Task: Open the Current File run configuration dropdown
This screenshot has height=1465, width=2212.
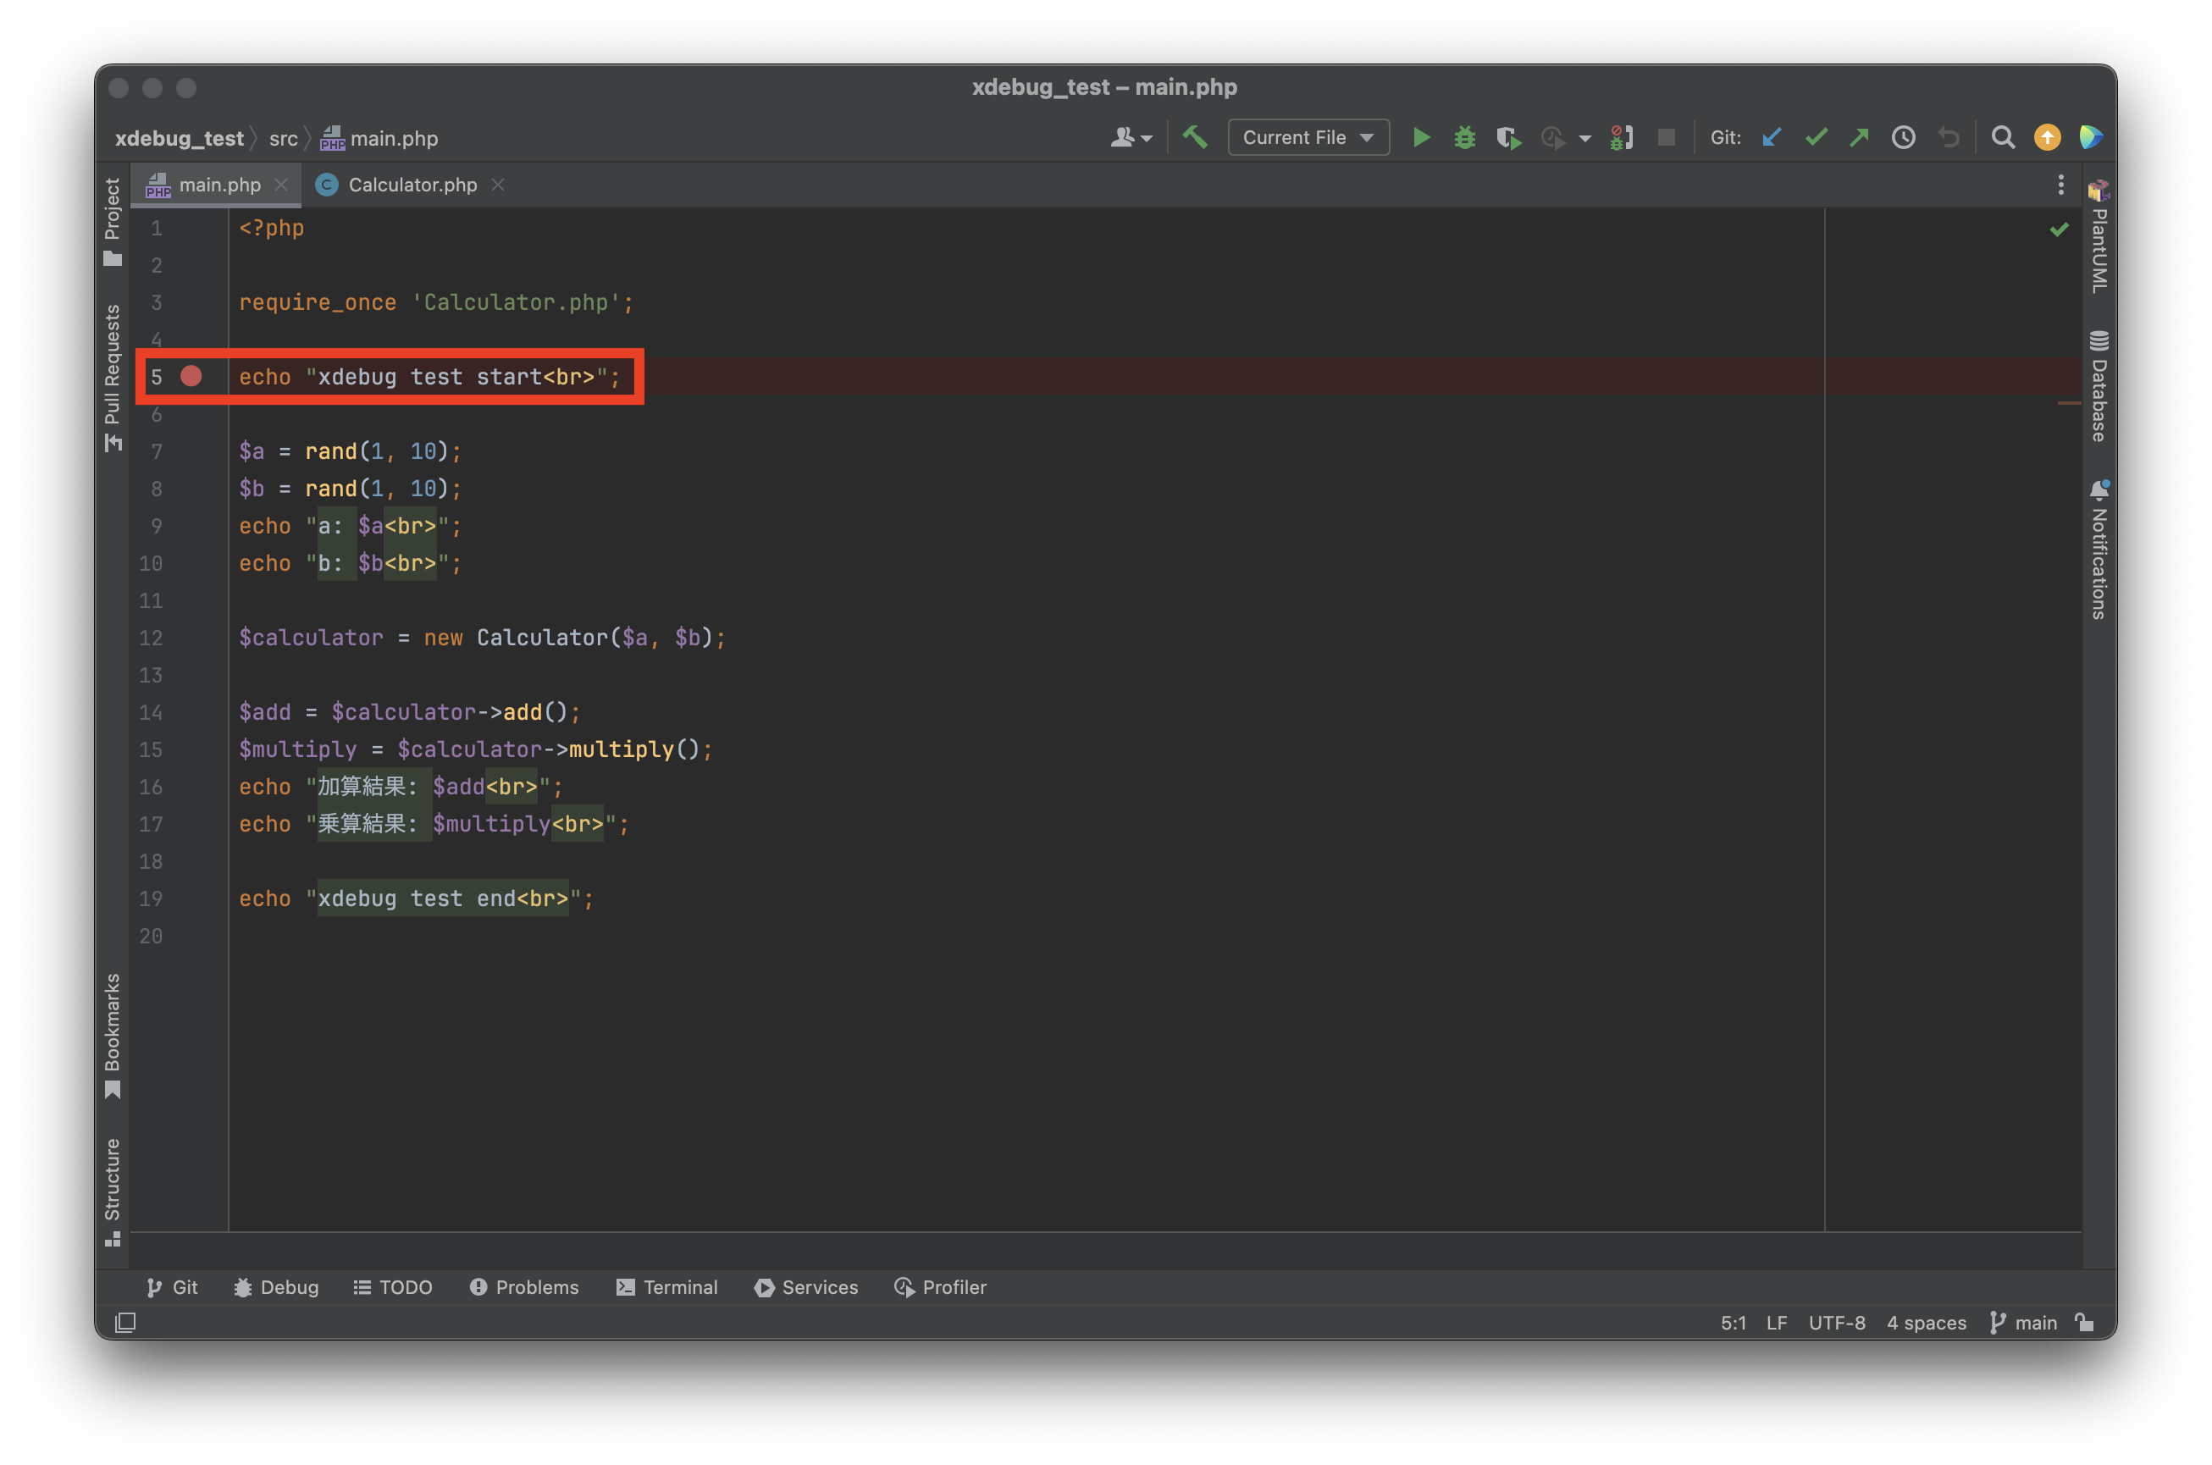Action: (x=1308, y=138)
